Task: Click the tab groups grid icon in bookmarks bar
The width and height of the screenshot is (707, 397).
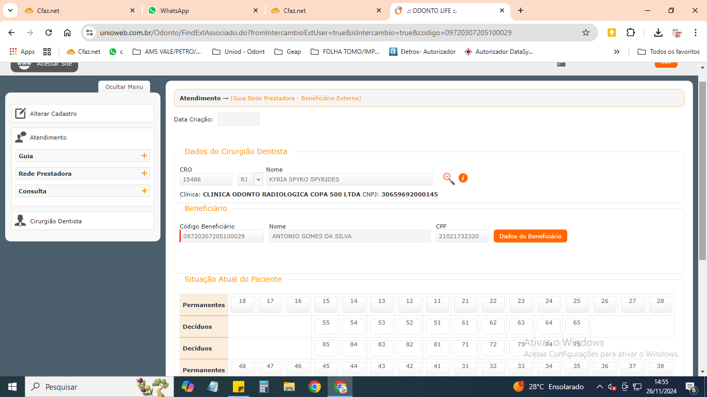Action: (47, 52)
